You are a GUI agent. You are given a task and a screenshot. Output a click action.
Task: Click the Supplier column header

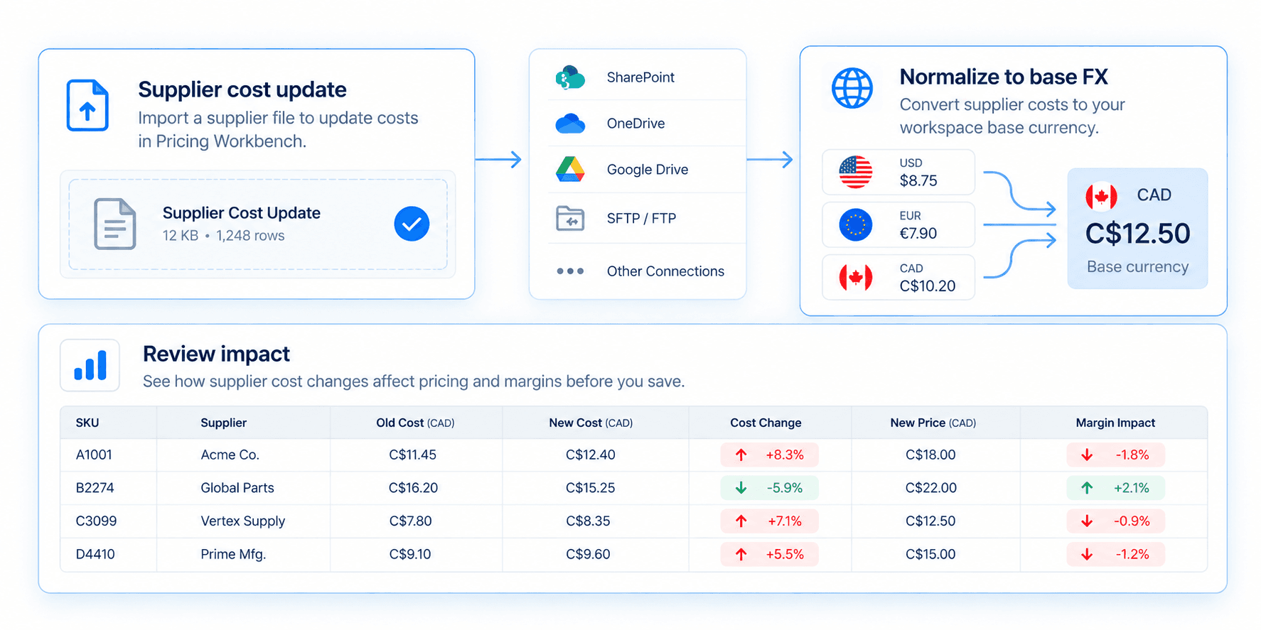point(223,423)
